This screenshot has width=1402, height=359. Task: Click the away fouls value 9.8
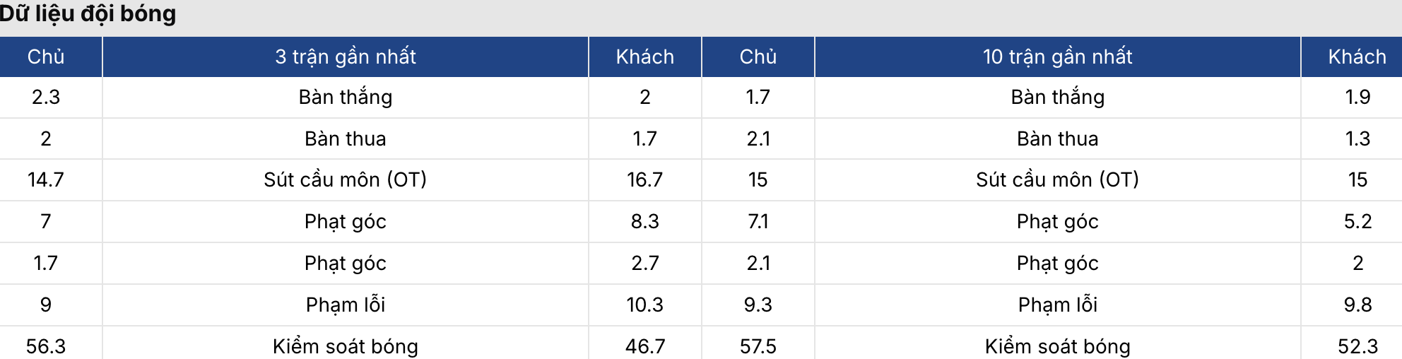[x=1357, y=305]
